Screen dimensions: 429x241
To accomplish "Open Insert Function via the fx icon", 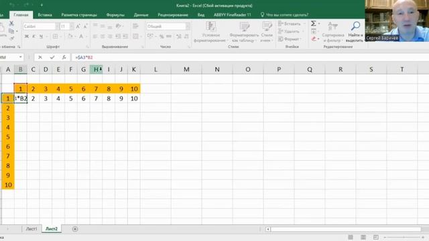I will [x=64, y=57].
